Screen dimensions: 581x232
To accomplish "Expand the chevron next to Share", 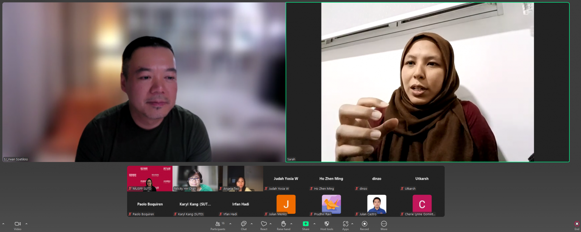I will coord(314,224).
